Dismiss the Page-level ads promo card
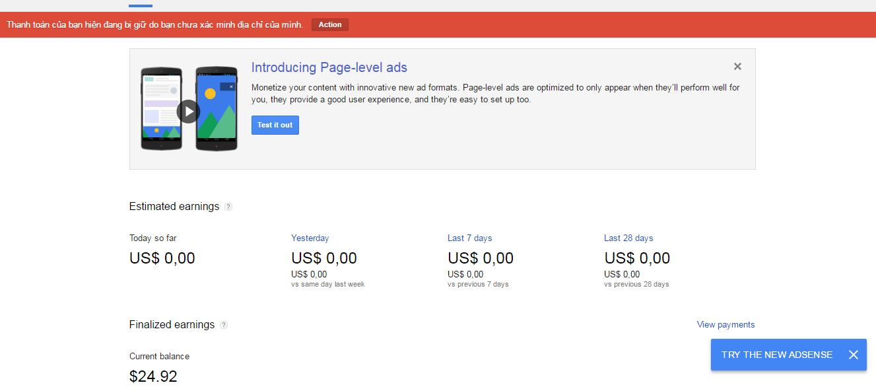876x389 pixels. click(737, 66)
